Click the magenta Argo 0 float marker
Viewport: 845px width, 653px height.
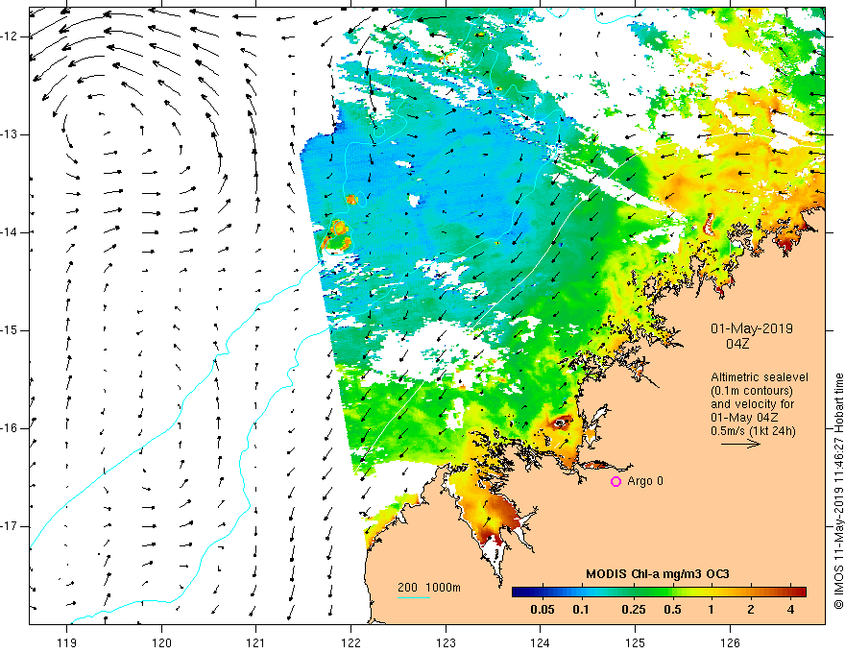click(x=616, y=481)
